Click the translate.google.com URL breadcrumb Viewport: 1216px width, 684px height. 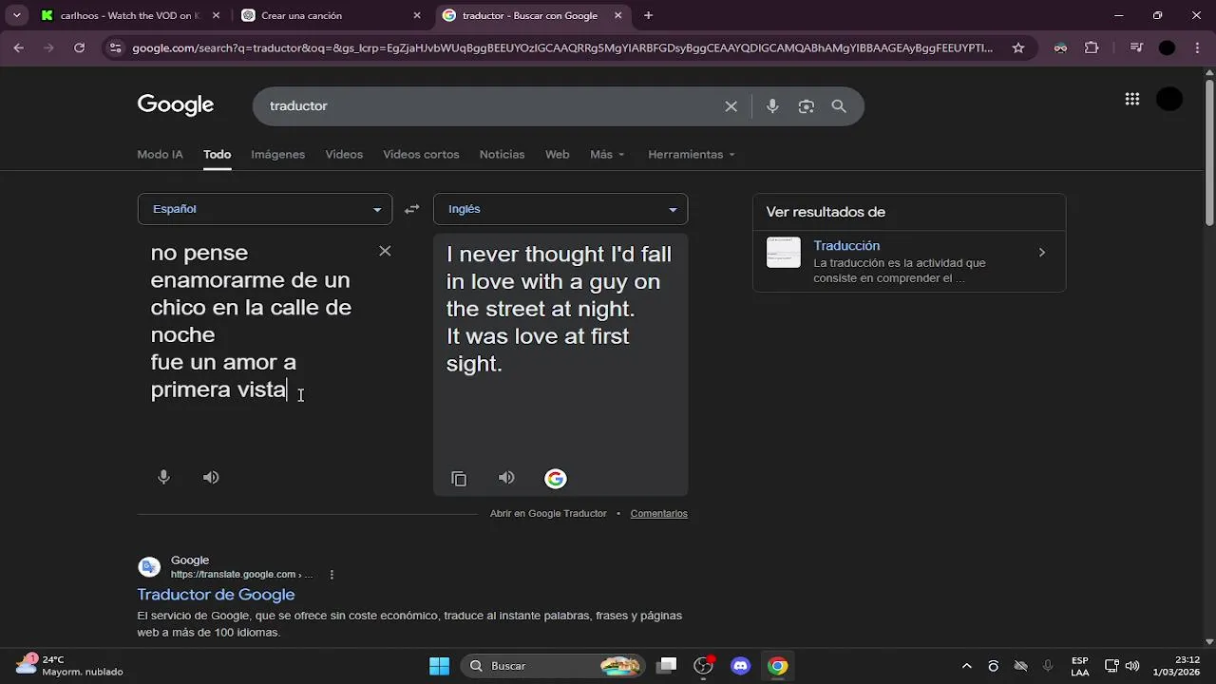tap(241, 575)
